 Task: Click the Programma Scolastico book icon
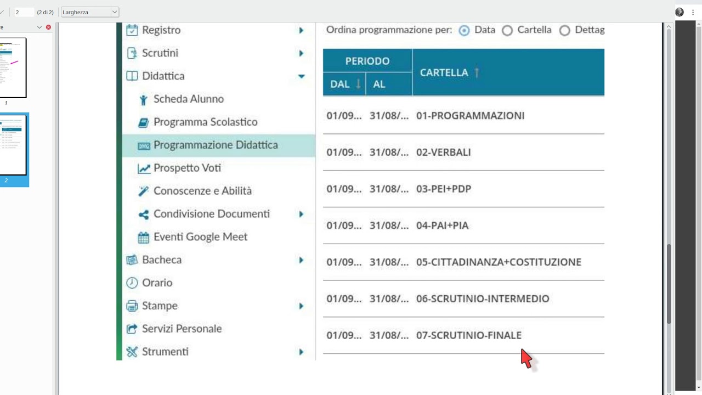tap(144, 122)
